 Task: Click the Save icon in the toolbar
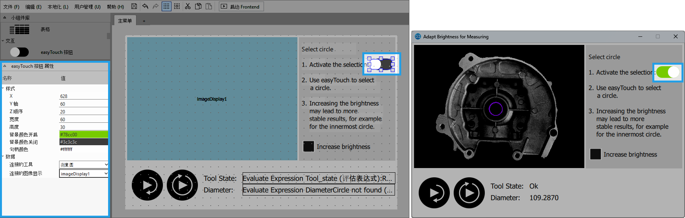point(134,6)
